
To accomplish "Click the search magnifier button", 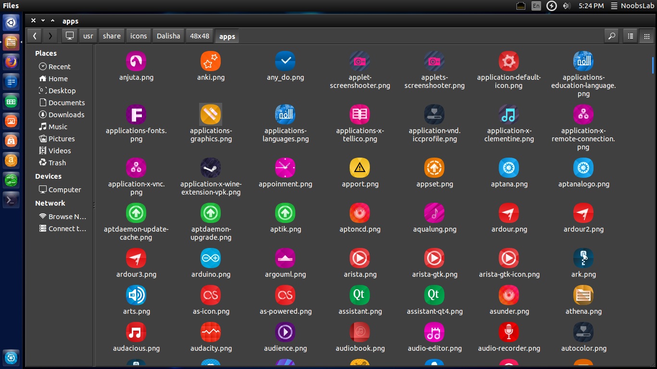I will click(x=611, y=36).
